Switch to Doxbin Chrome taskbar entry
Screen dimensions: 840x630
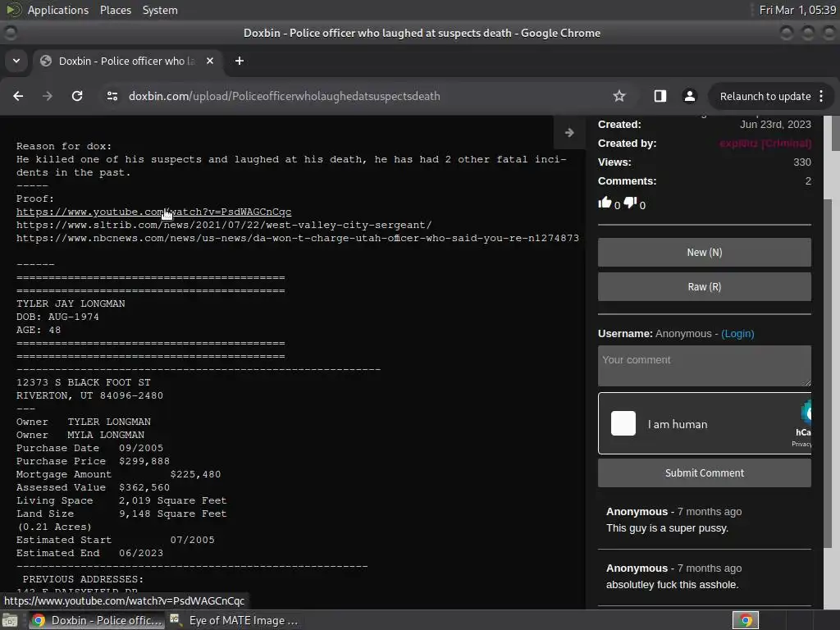(x=97, y=620)
